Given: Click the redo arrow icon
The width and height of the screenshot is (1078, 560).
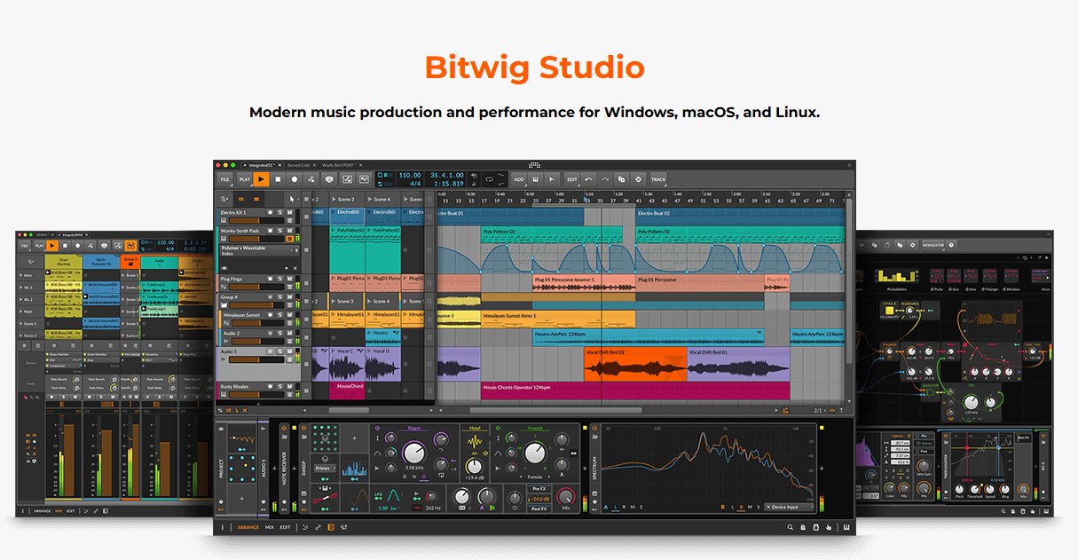Looking at the screenshot, I should pyautogui.click(x=605, y=178).
